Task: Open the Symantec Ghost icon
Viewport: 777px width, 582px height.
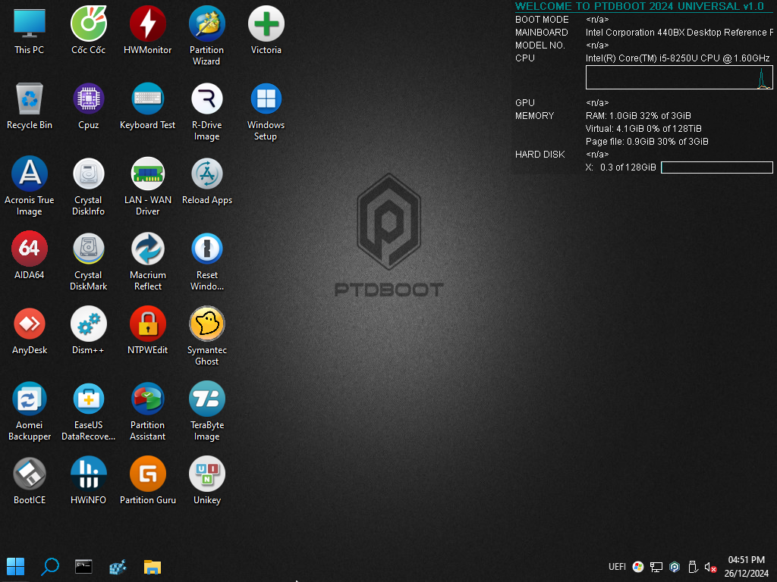Action: click(x=206, y=336)
